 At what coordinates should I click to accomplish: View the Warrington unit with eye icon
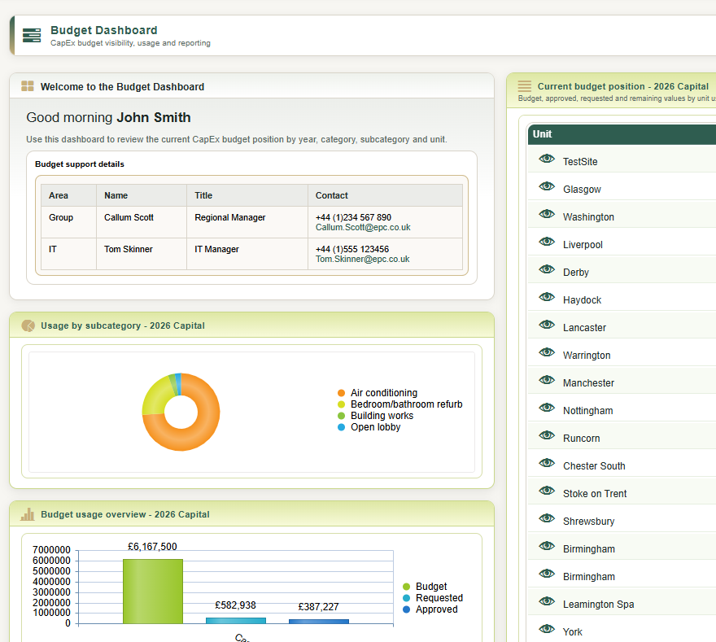tap(547, 352)
